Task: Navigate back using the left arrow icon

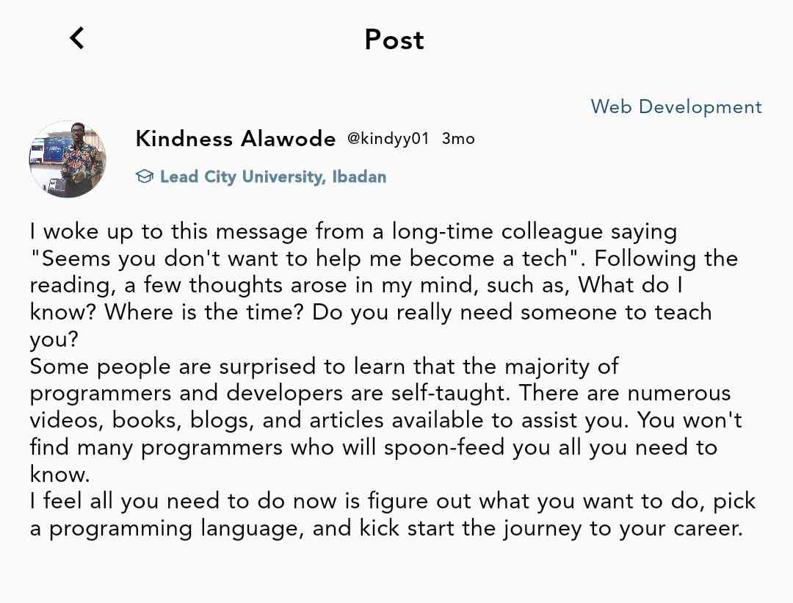Action: [x=76, y=37]
